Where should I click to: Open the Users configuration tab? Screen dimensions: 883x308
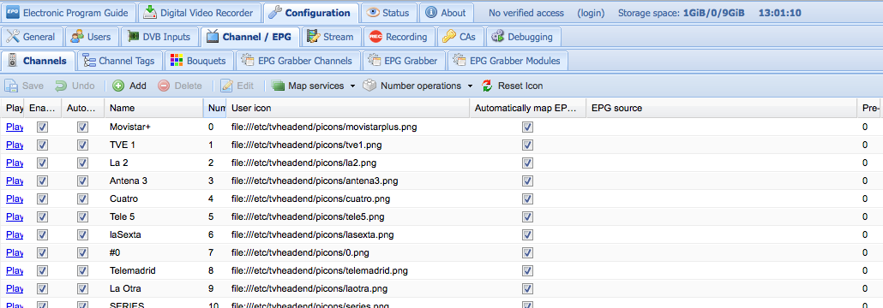(x=92, y=37)
